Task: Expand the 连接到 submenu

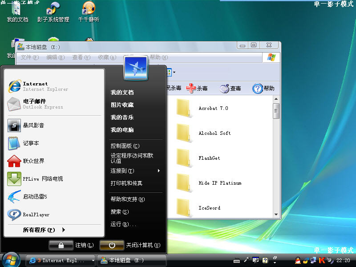Action: tap(135, 171)
